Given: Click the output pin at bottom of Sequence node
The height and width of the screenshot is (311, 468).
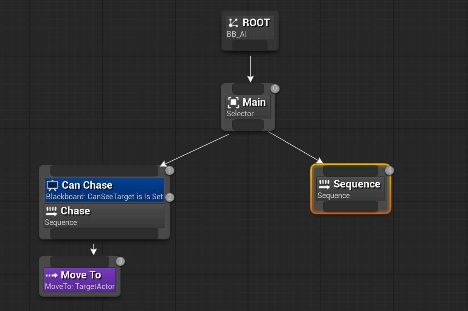Looking at the screenshot, I should (x=351, y=206).
